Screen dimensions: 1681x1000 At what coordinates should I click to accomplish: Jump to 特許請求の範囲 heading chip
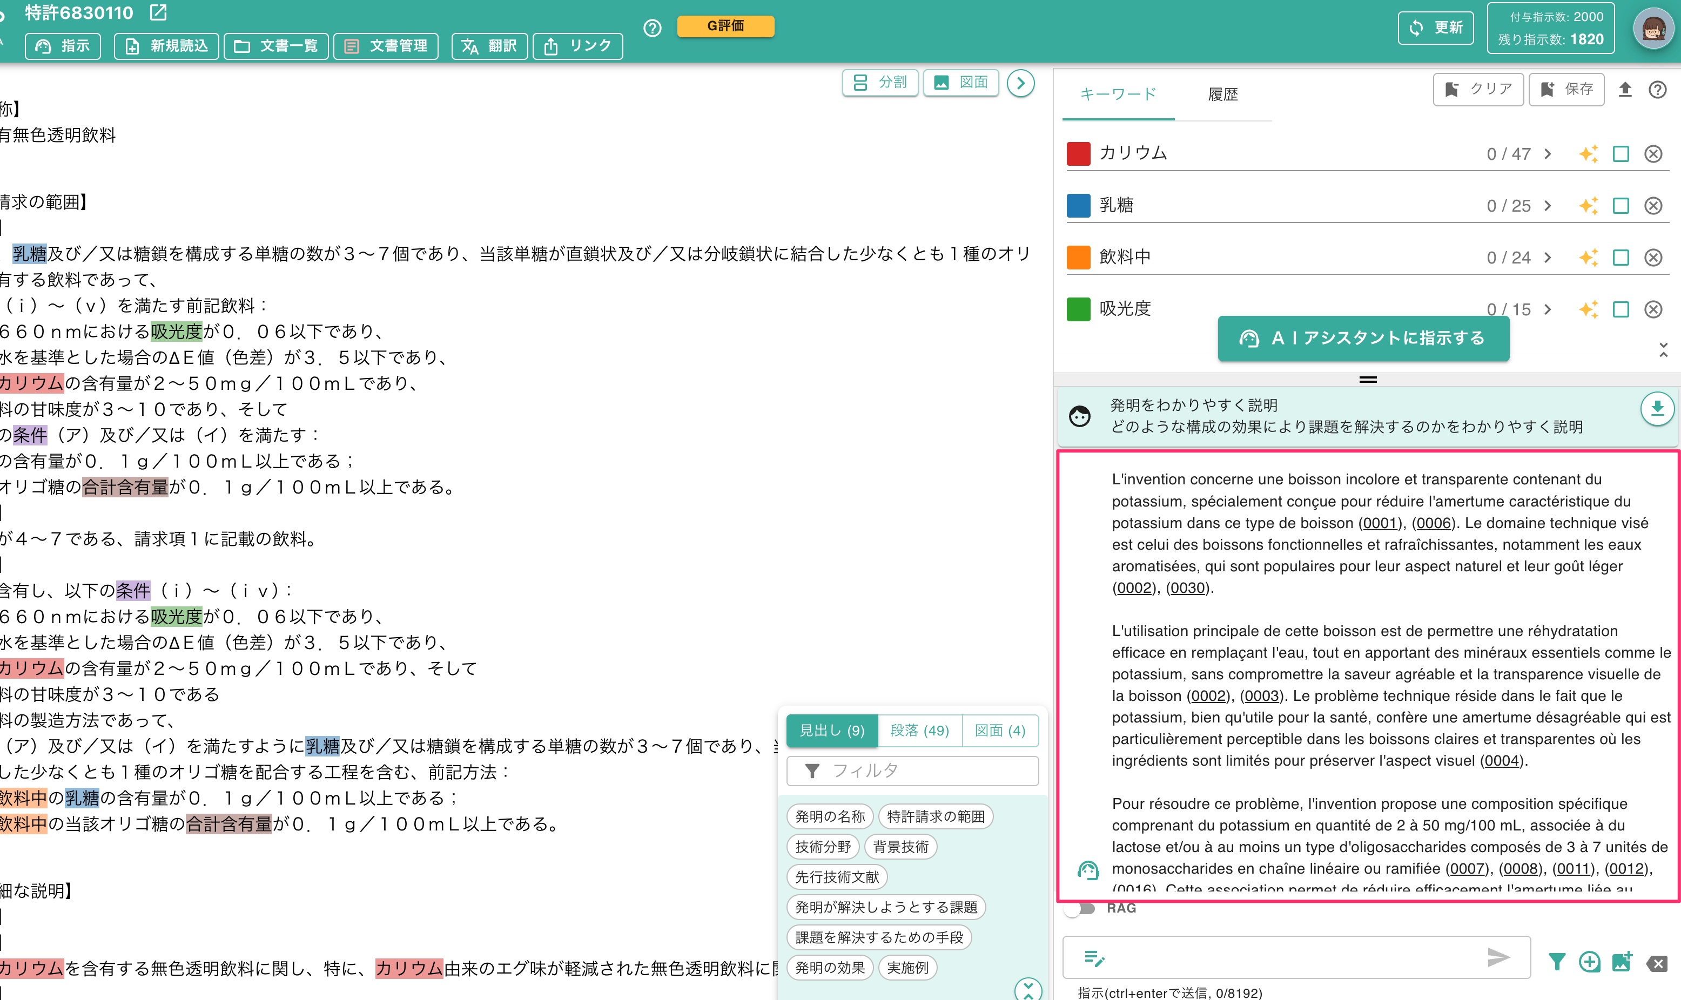click(936, 817)
